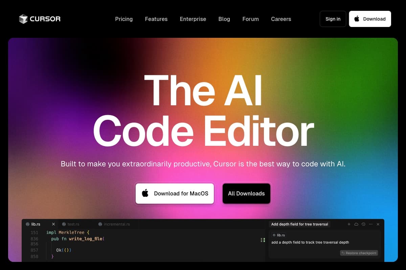Go to the Features page

pos(156,19)
